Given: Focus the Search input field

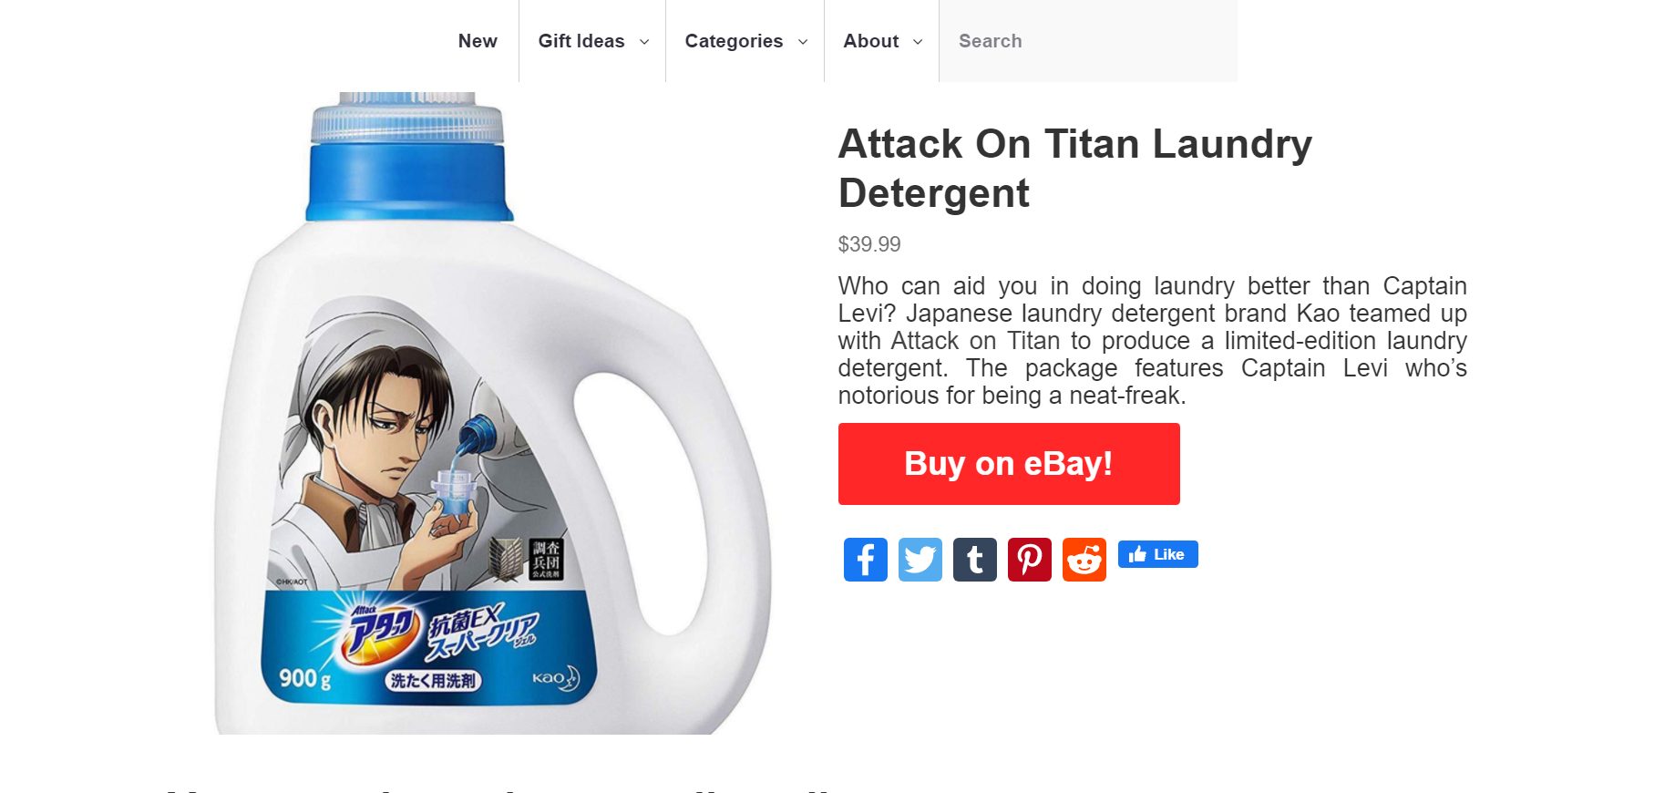Looking at the screenshot, I should coord(1088,41).
